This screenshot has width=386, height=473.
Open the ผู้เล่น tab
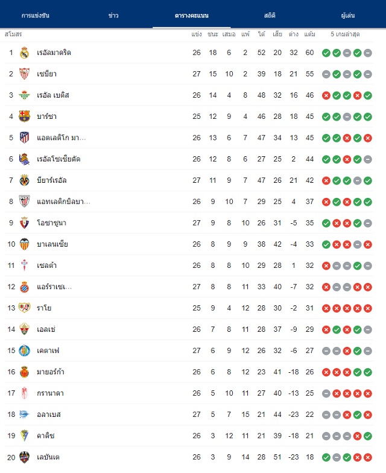pyautogui.click(x=347, y=16)
